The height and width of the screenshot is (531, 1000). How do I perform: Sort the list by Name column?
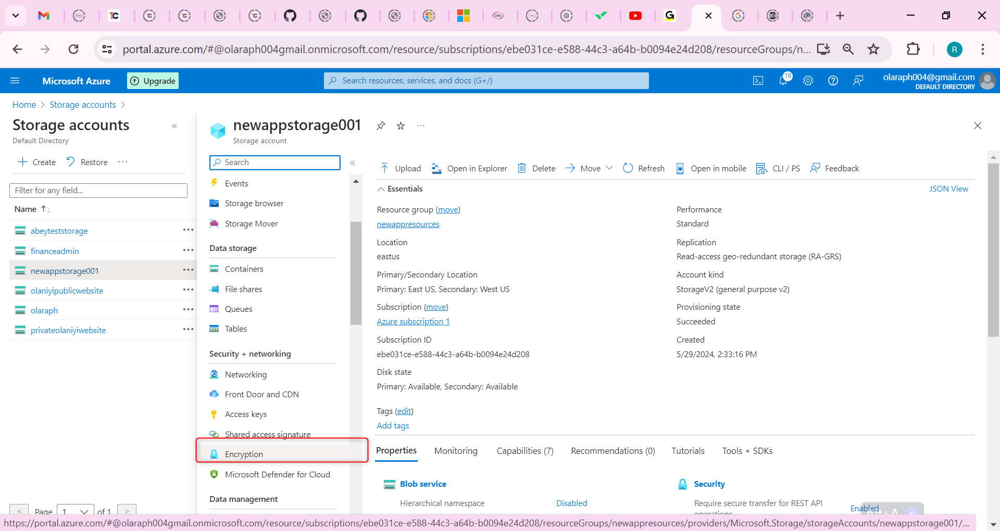(32, 209)
